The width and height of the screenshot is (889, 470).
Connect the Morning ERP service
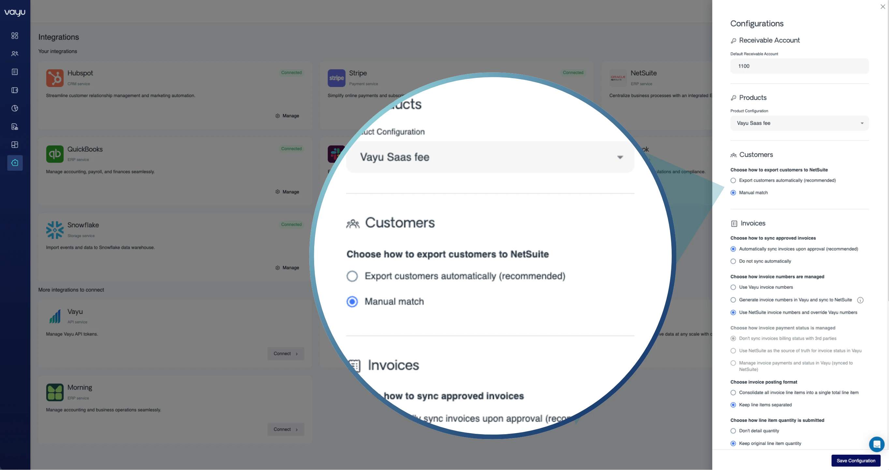[286, 430]
